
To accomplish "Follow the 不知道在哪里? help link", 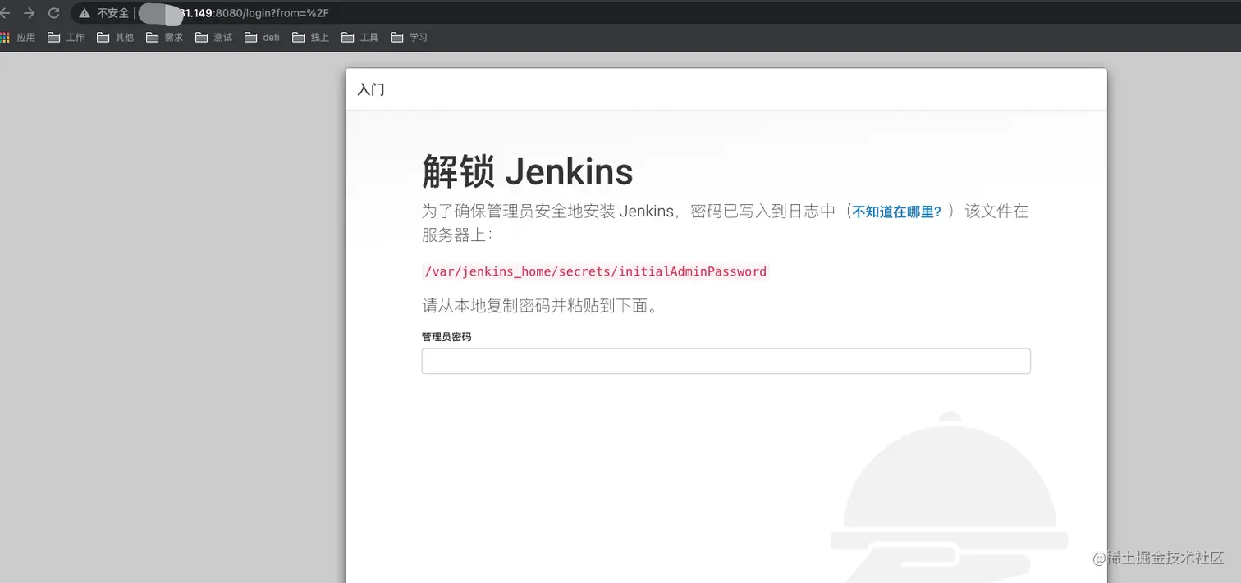I will pyautogui.click(x=897, y=212).
